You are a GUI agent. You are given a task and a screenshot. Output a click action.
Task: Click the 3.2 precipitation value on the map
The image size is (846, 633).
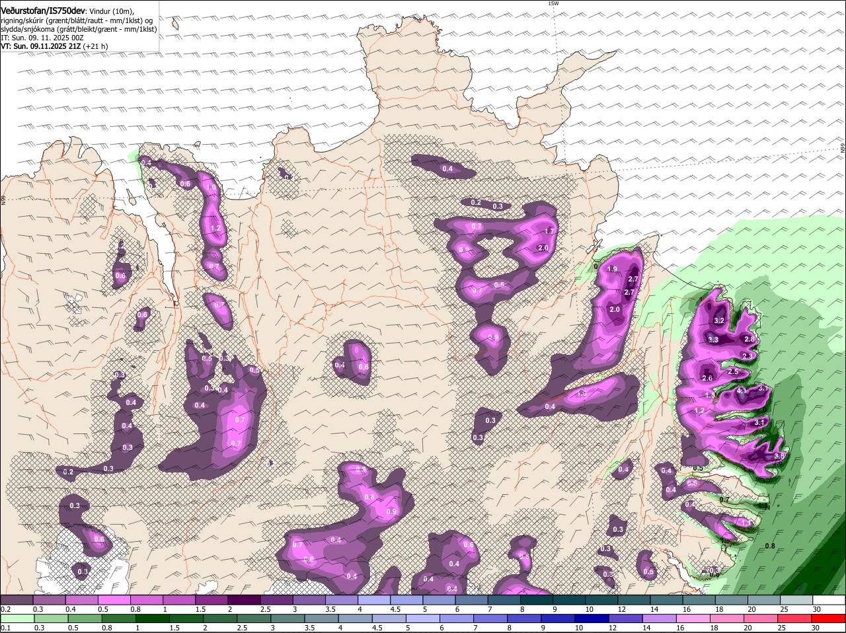point(720,320)
